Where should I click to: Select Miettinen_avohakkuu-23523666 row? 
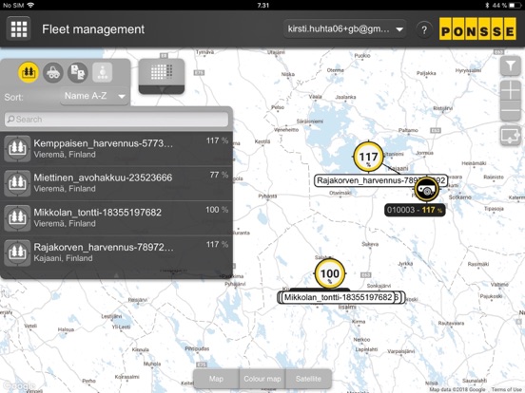(x=117, y=183)
